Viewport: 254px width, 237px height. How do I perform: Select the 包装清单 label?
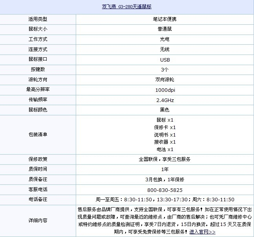click(38, 135)
